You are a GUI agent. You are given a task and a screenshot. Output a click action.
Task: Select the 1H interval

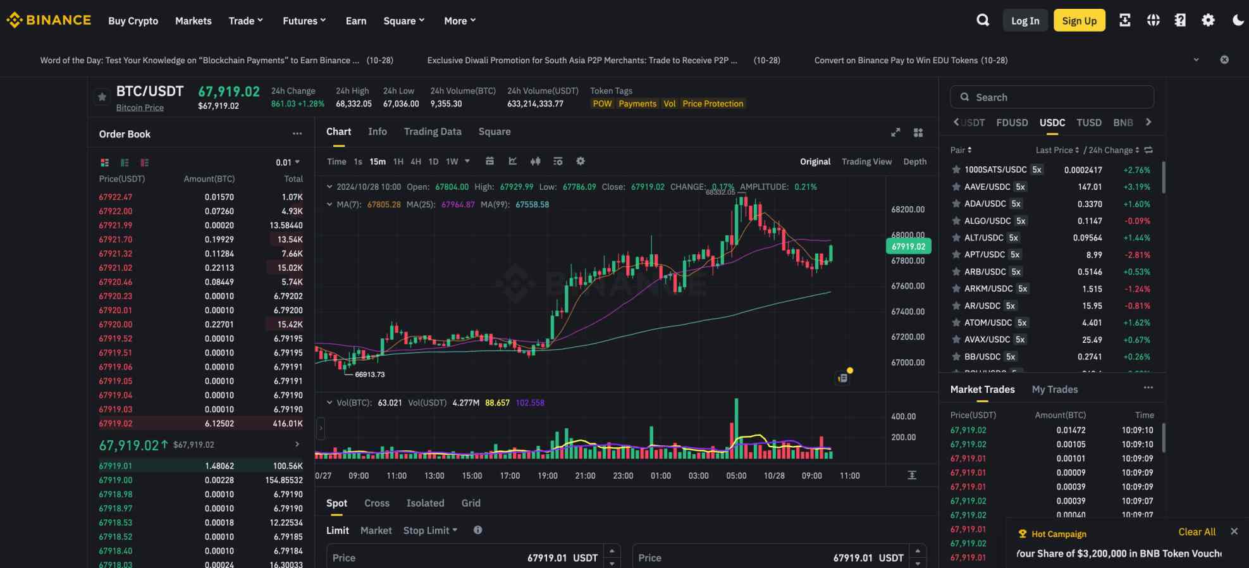[x=398, y=162]
